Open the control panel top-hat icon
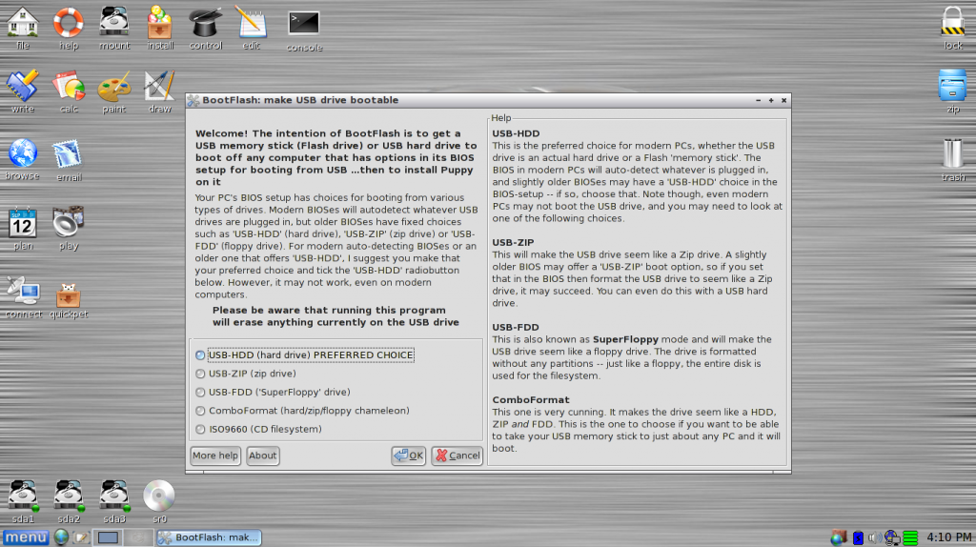This screenshot has height=547, width=976. [206, 23]
